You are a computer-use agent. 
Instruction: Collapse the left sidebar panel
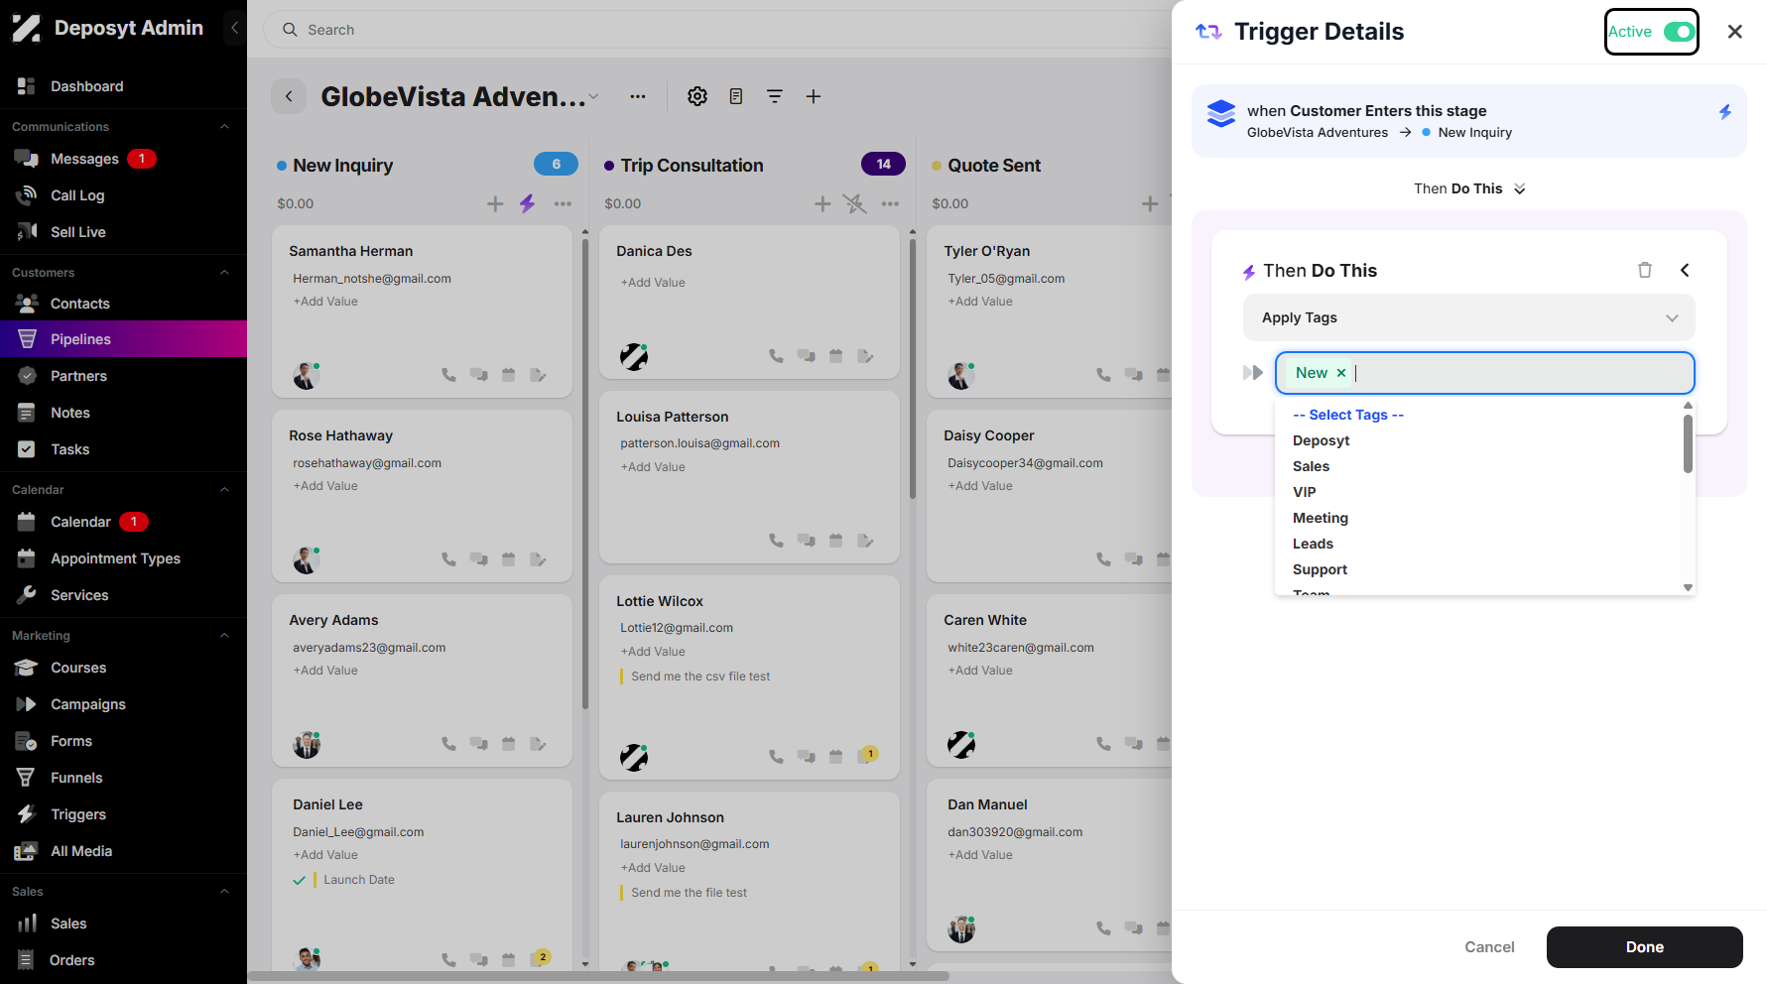tap(234, 28)
